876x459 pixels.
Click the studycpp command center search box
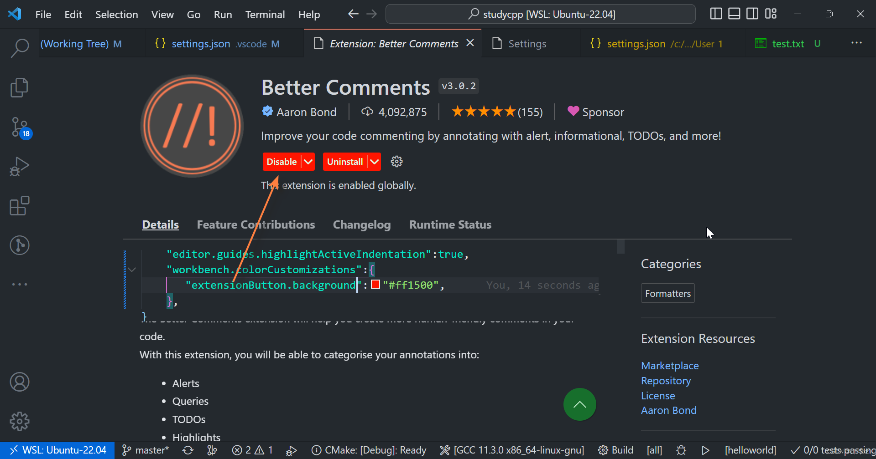click(541, 14)
